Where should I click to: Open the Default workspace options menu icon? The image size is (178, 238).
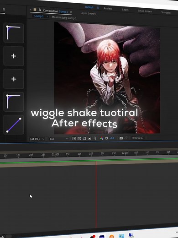98,7
